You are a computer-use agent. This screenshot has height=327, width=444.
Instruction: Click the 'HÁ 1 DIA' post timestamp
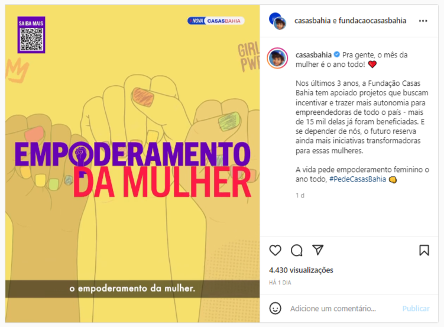280,283
